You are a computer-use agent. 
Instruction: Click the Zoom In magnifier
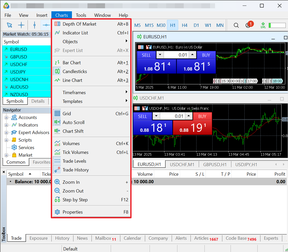pos(57,182)
